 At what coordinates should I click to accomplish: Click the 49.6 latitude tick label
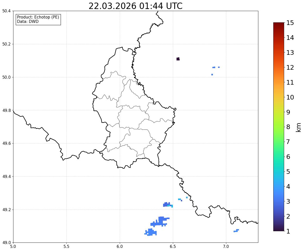point(6,143)
